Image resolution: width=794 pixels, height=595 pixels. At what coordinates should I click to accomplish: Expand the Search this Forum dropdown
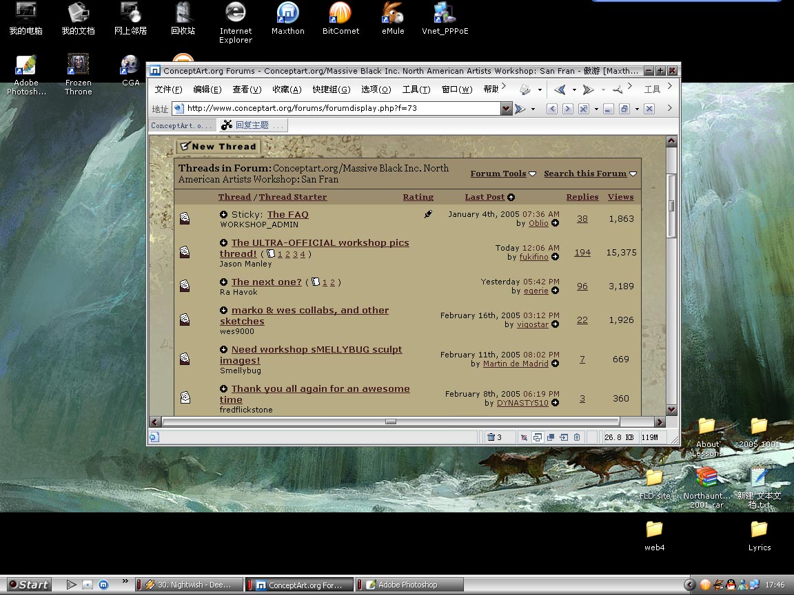(591, 174)
